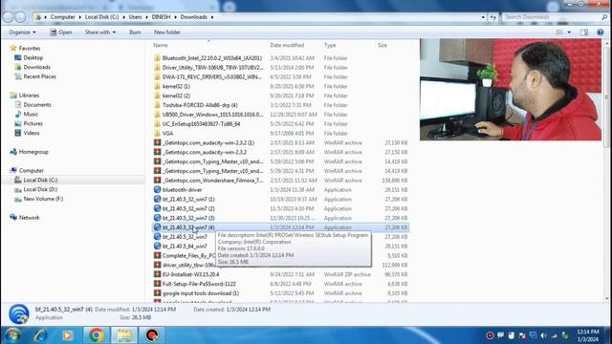Viewport: 612px width, 344px height.
Task: Open Google Chrome from the taskbar
Action: tap(96, 335)
